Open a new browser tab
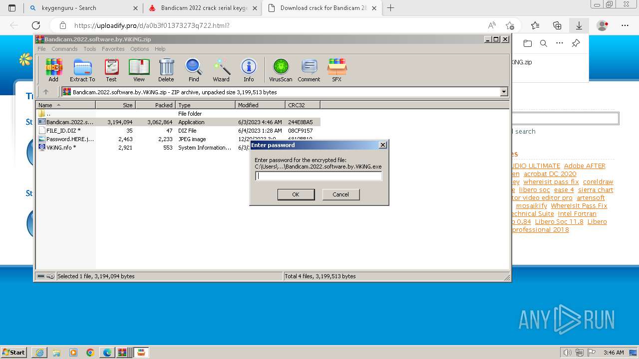The height and width of the screenshot is (359, 639). (x=390, y=8)
